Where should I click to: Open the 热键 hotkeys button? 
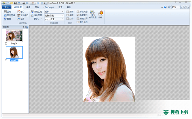(x=100, y=15)
